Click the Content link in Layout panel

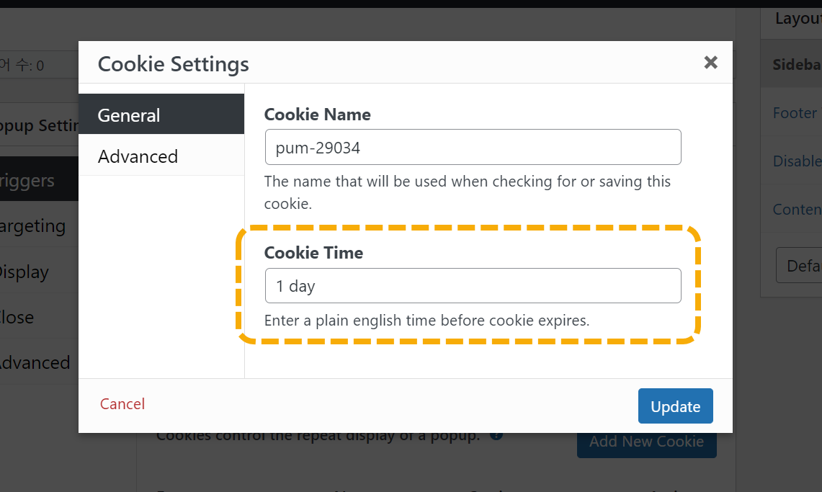click(x=797, y=209)
